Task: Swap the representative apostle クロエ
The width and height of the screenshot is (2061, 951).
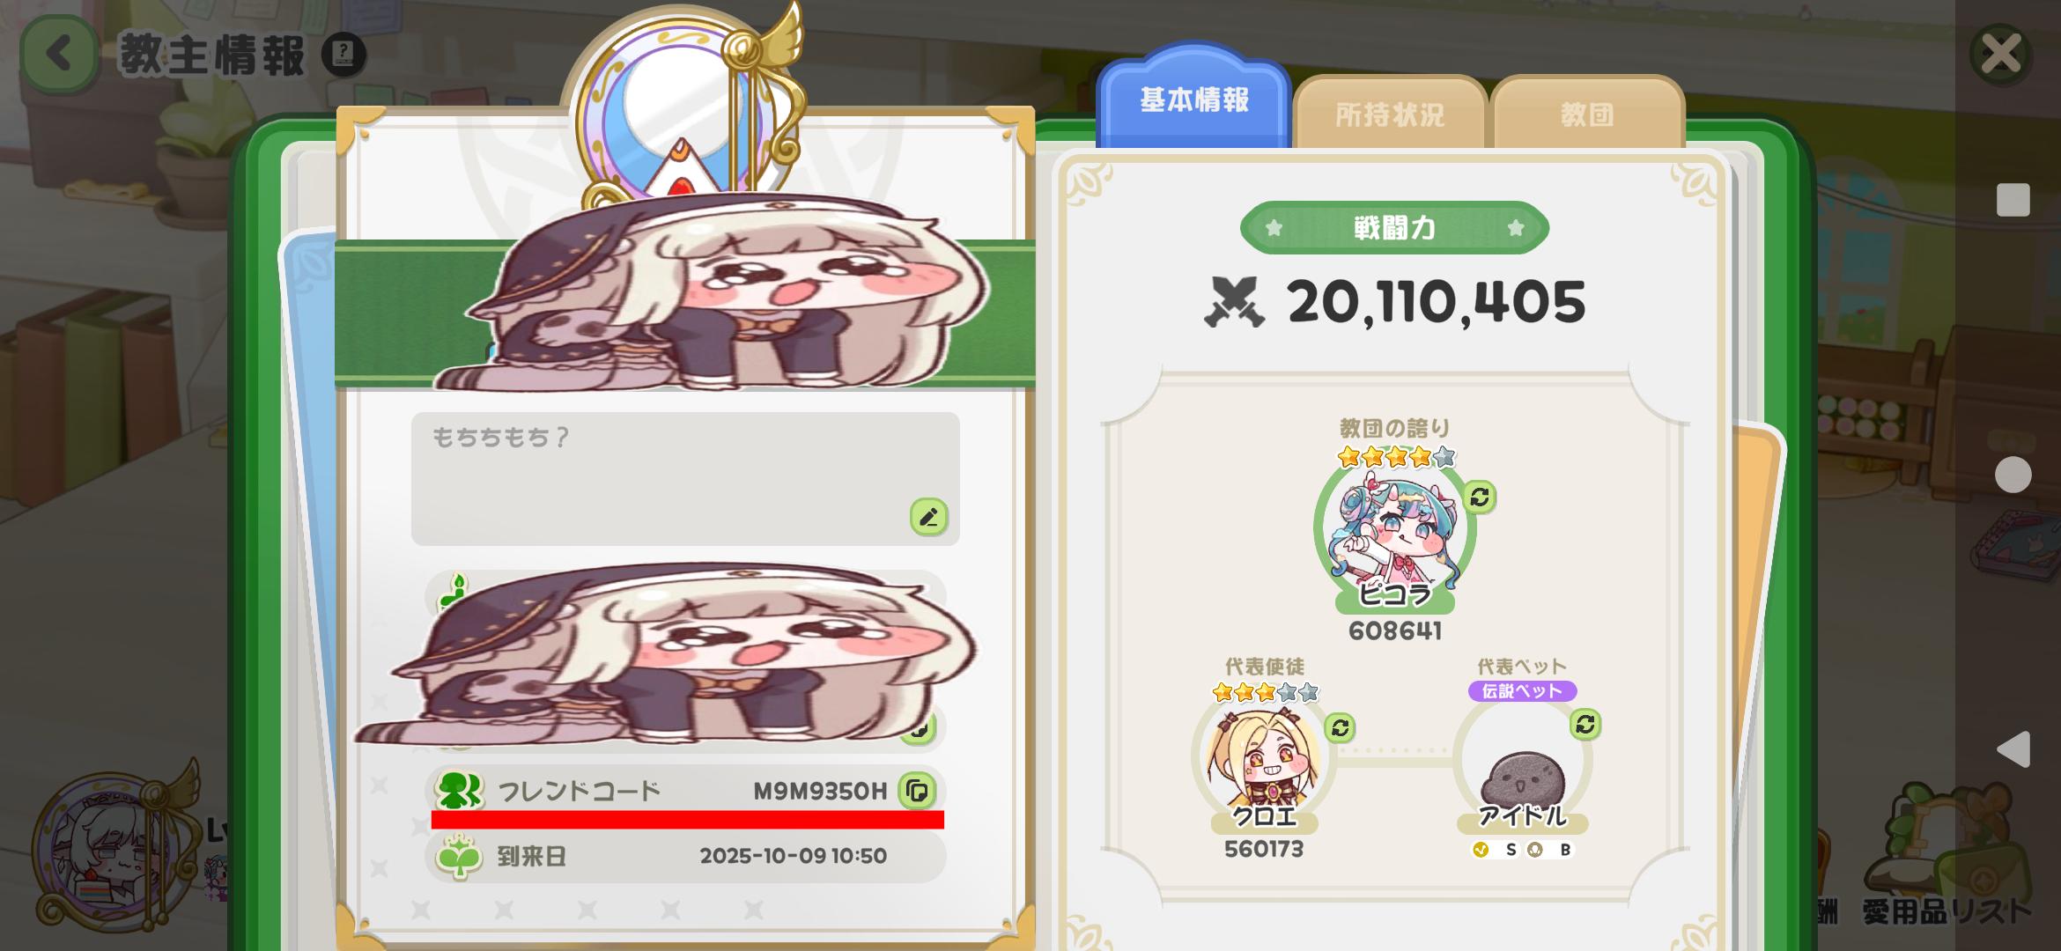Action: [1340, 727]
